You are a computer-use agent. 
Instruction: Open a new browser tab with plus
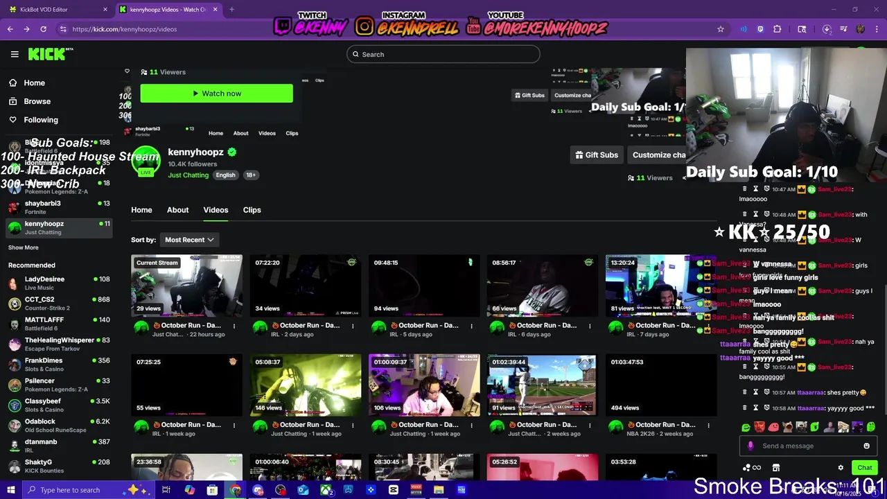[231, 10]
